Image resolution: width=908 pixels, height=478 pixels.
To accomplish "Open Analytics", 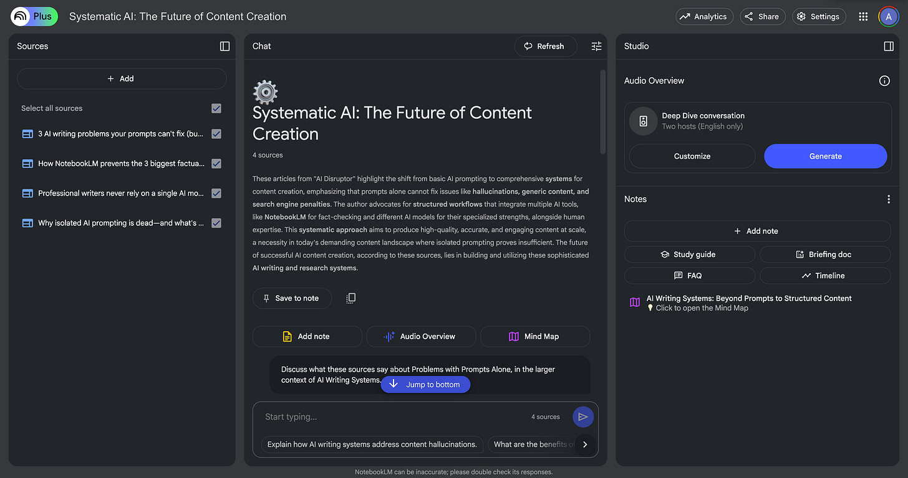I will coord(703,17).
